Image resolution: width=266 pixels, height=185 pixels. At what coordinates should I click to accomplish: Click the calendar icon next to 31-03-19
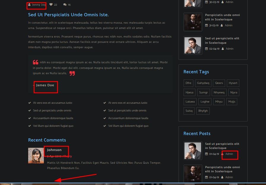coord(206,25)
